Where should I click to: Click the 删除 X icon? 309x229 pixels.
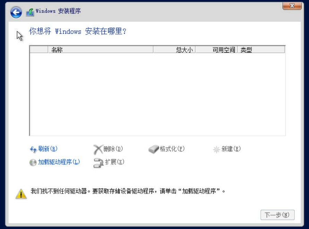98,149
